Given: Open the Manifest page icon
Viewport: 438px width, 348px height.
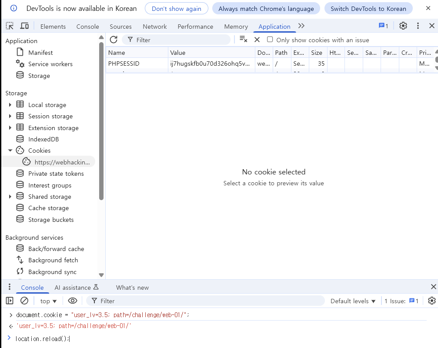Looking at the screenshot, I should coord(20,52).
